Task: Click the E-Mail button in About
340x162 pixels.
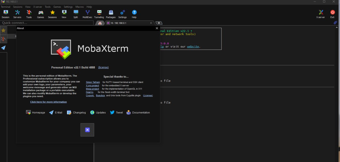Action: point(56,113)
